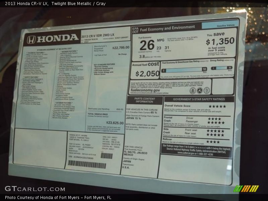Click the 'U.S.A.' transmission origin text

coord(126,167)
